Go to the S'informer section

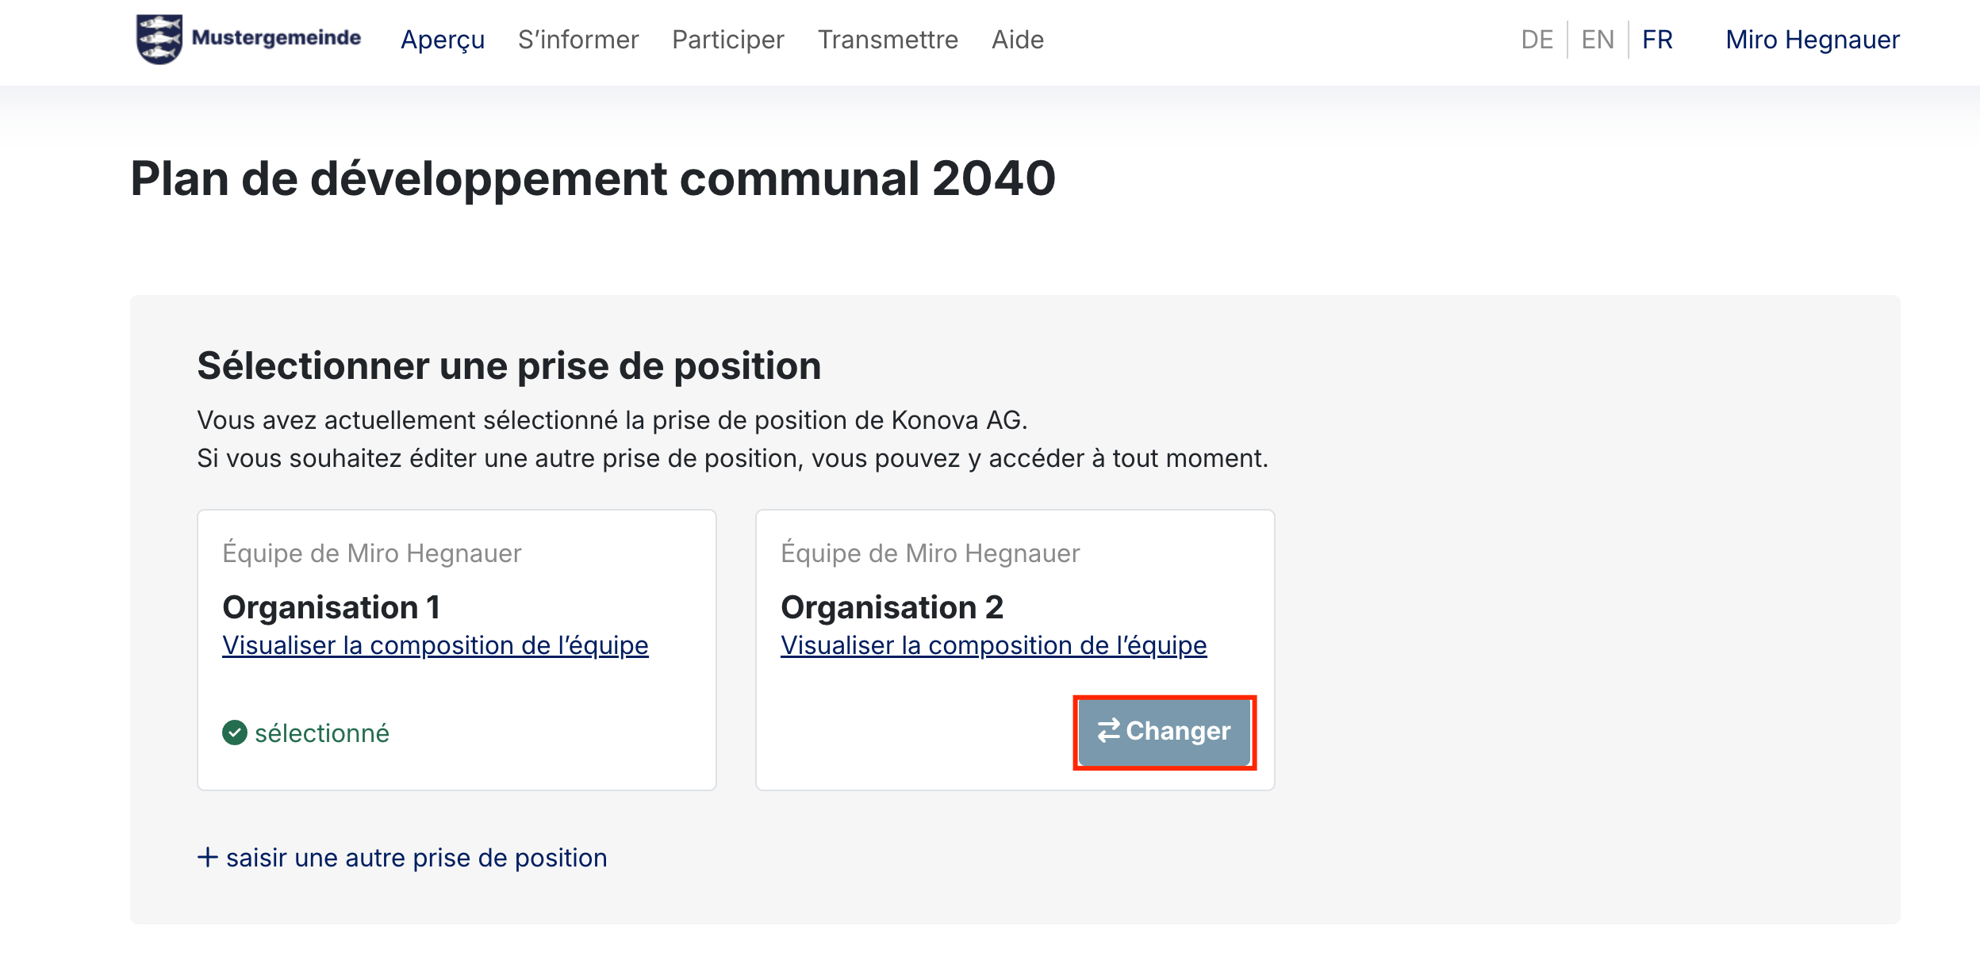point(577,40)
